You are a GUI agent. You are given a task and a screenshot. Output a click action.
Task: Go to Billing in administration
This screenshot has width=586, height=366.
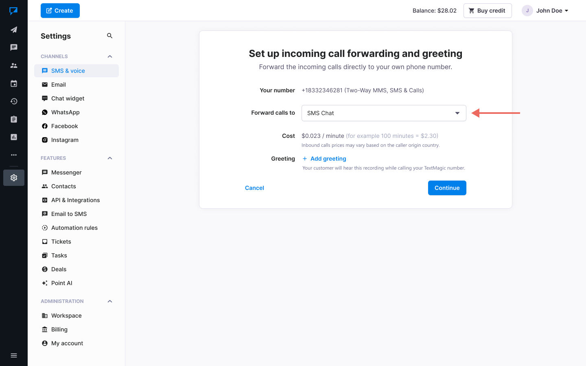59,329
